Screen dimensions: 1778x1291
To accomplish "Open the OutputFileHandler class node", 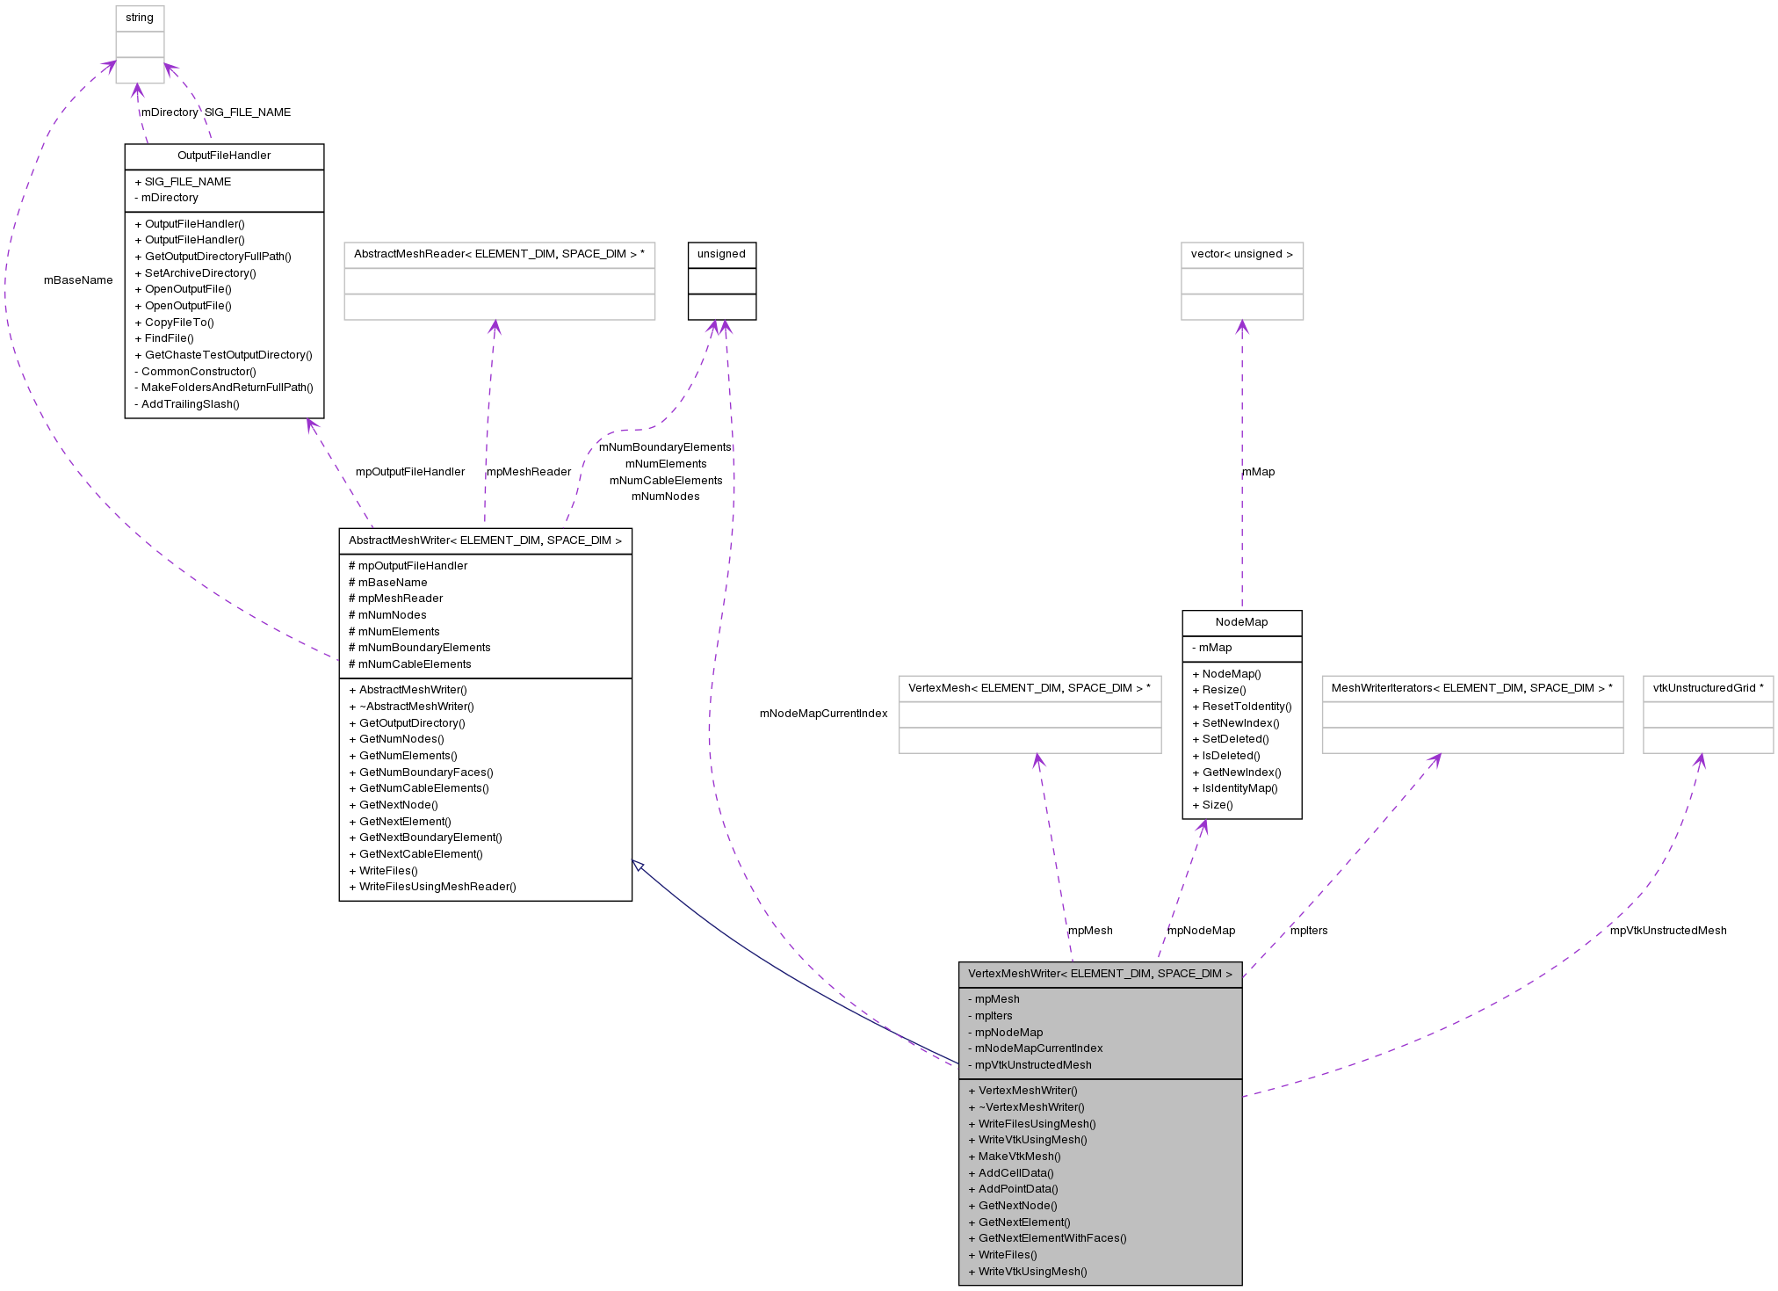I will point(224,156).
